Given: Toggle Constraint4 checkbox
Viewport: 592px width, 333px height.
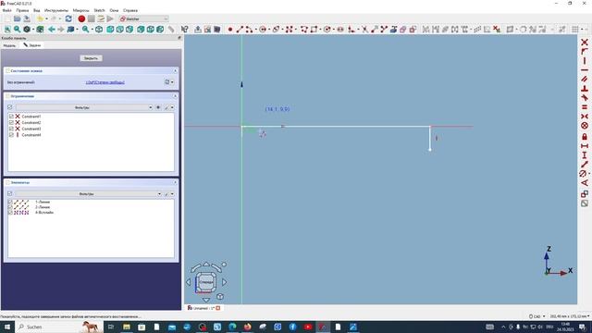Looking at the screenshot, I should point(11,135).
